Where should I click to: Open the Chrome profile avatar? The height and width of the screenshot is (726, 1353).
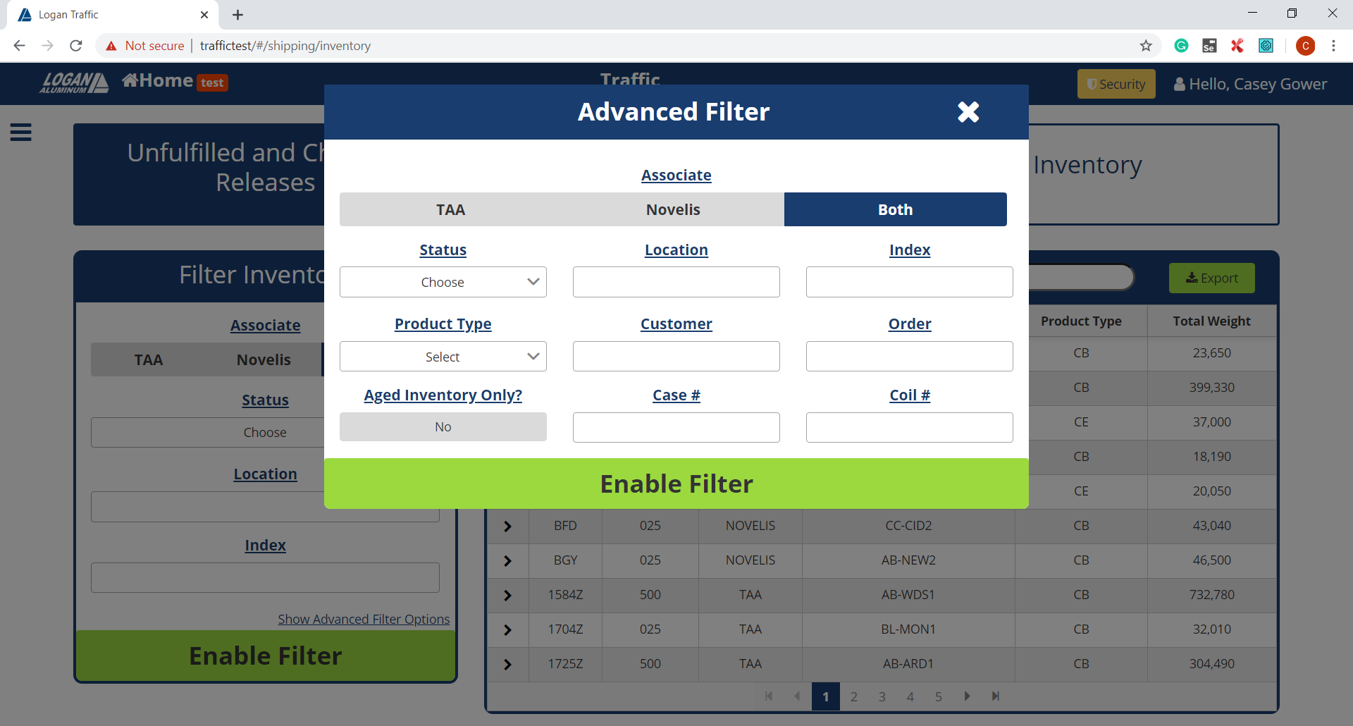[1305, 46]
